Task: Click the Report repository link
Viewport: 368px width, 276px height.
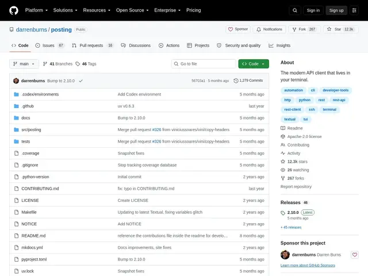Action: pos(296,186)
